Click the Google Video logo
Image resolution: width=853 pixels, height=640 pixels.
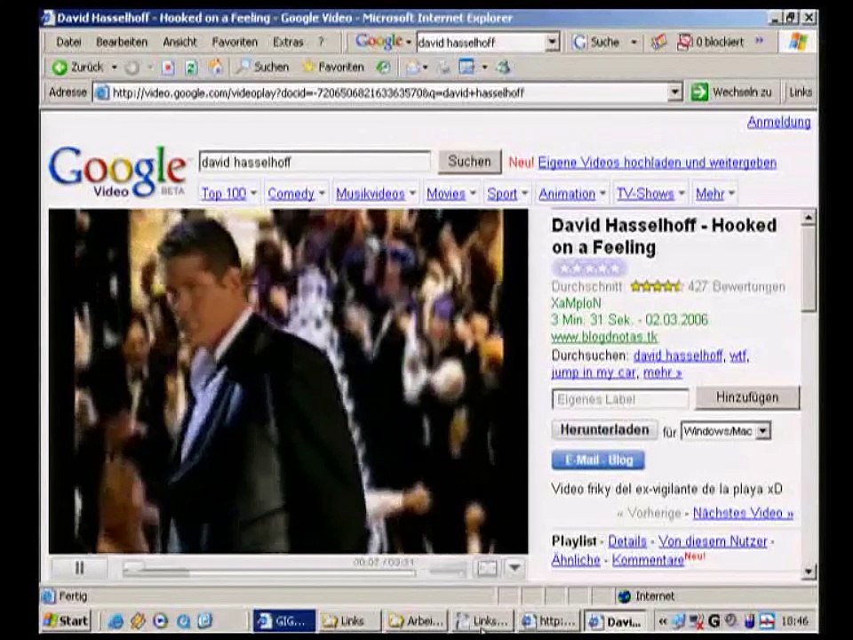[117, 171]
